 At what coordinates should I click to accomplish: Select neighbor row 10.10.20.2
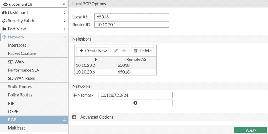pos(115,65)
